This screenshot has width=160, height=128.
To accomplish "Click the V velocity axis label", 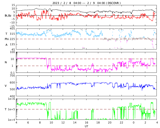I will 6,86.
